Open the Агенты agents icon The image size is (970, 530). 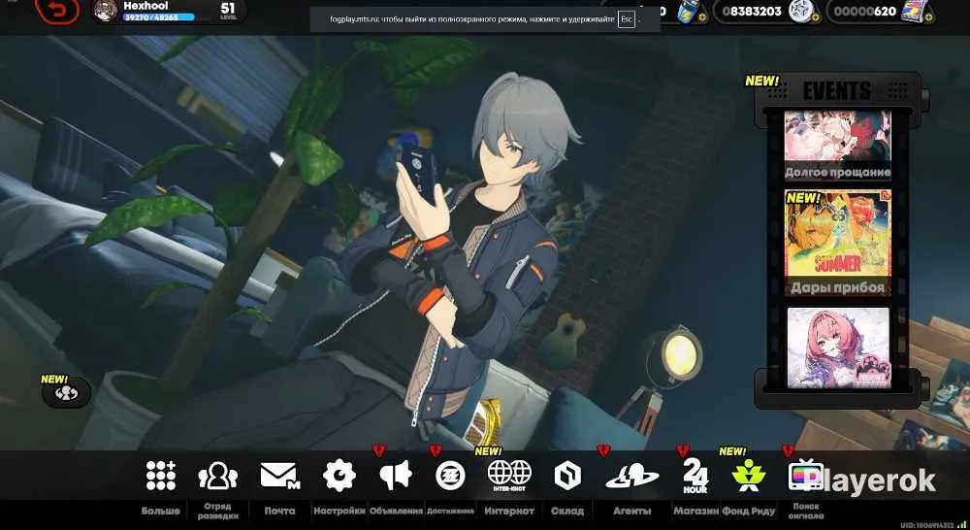pyautogui.click(x=631, y=477)
